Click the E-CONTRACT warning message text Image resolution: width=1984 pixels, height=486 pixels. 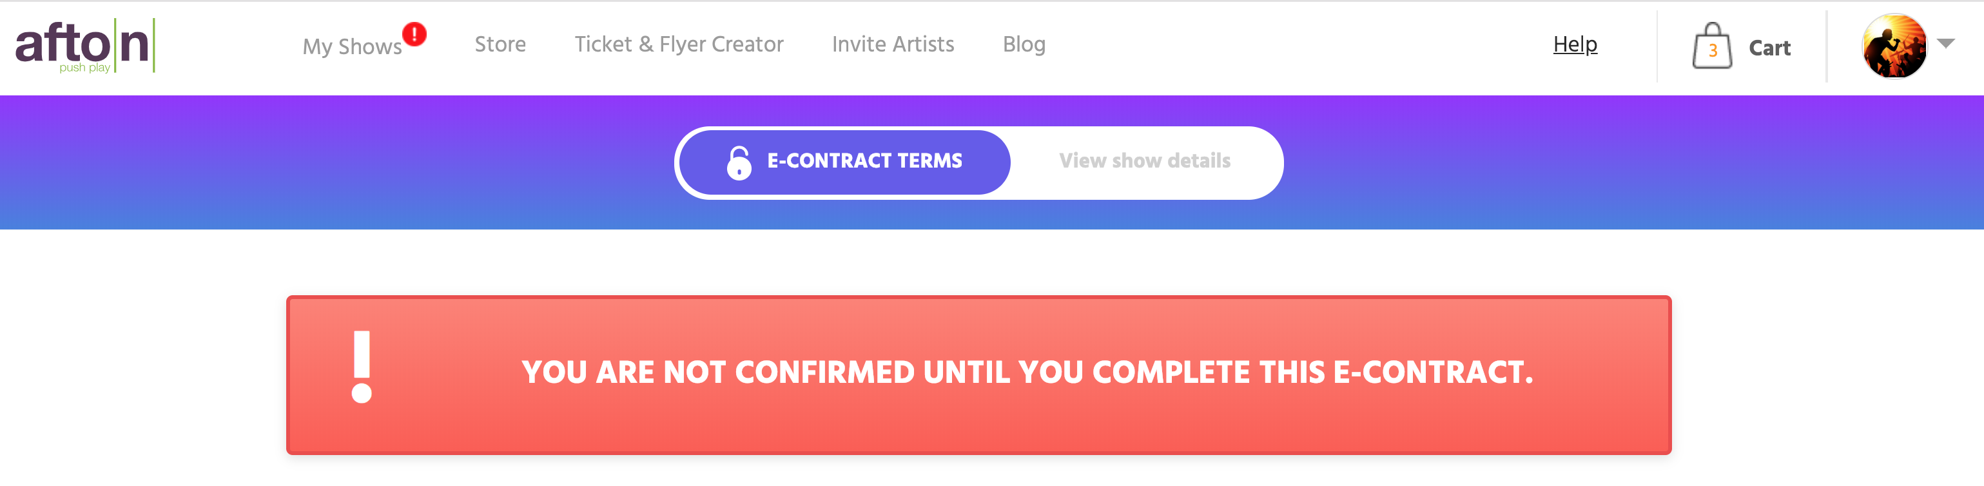pyautogui.click(x=1027, y=373)
